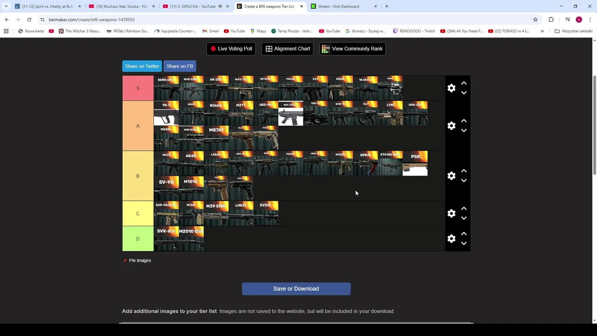The image size is (597, 336).
Task: Open the Alignment Chart
Action: click(x=287, y=49)
